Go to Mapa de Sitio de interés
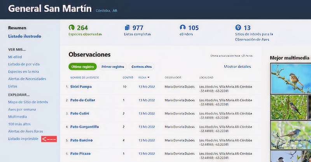Image resolution: width=311 pixels, height=162 pixels. pos(28,102)
